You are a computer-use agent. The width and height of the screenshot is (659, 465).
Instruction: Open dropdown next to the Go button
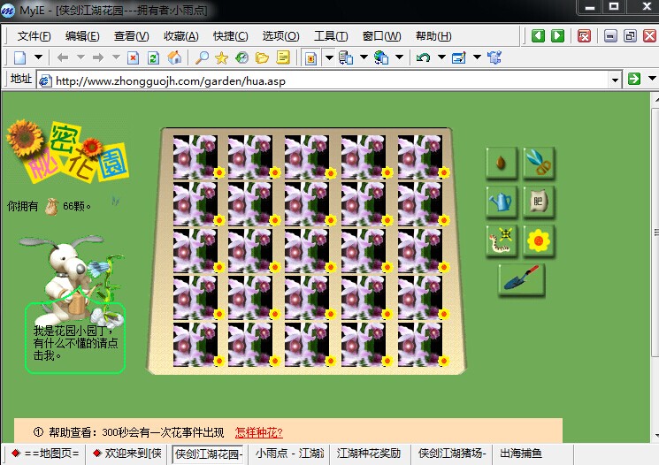tap(652, 79)
